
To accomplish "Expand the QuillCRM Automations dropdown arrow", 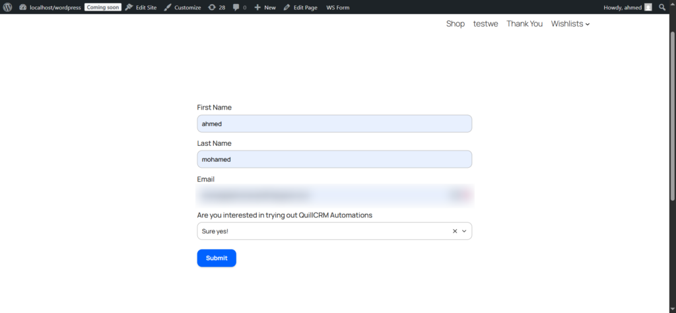I will (x=464, y=231).
